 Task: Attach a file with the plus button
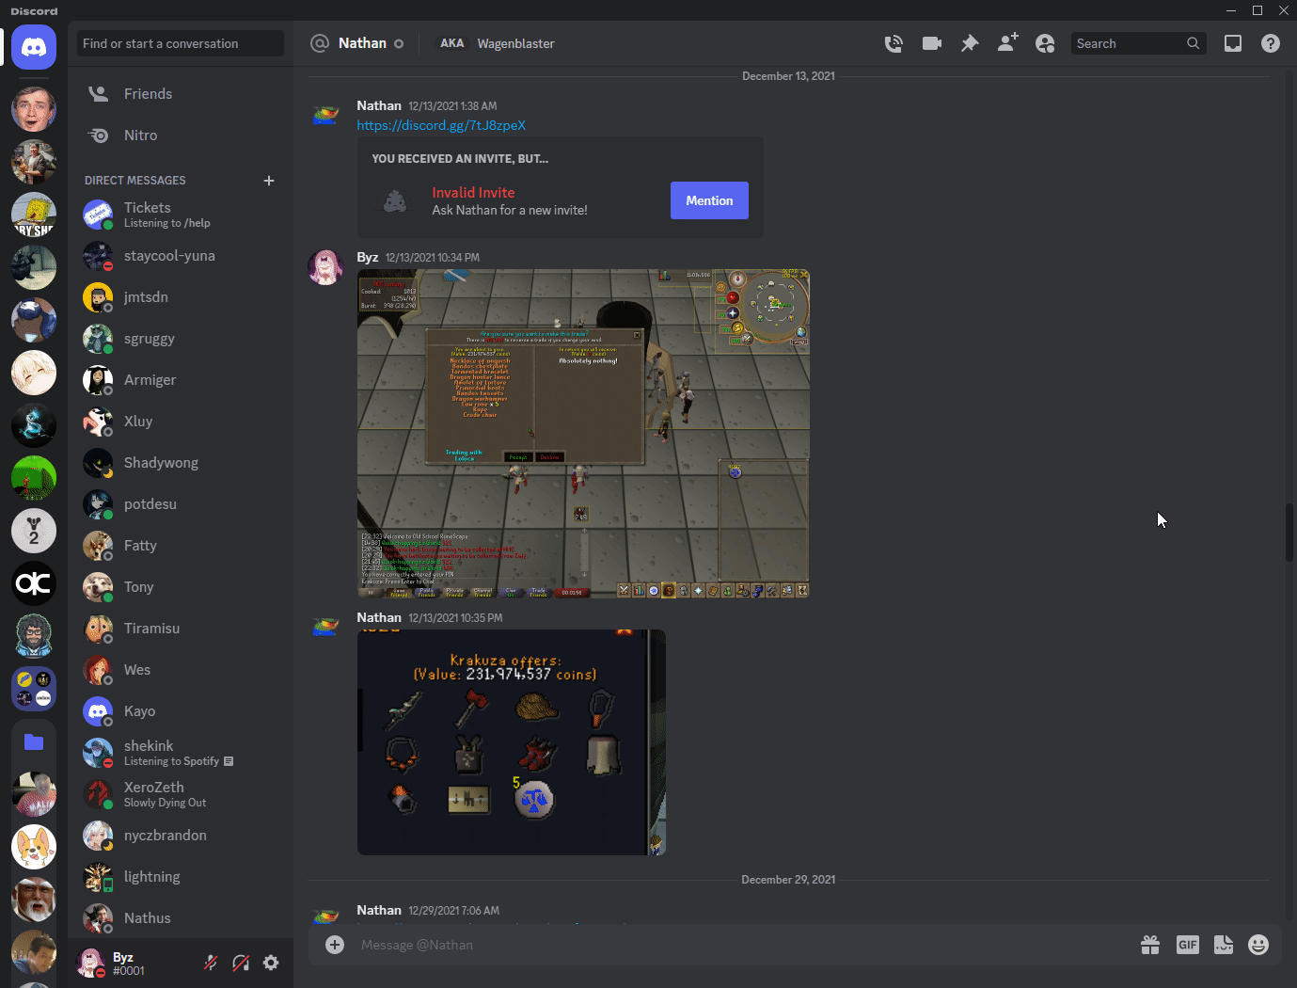[x=335, y=945]
